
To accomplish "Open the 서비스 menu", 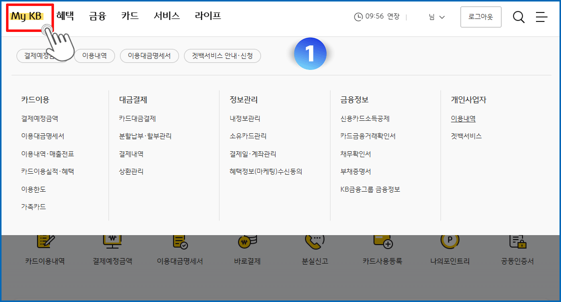I will point(166,16).
